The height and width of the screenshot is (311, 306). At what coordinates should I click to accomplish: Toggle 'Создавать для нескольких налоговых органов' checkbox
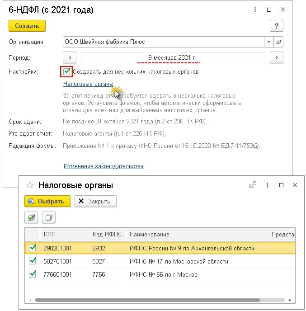coord(67,71)
